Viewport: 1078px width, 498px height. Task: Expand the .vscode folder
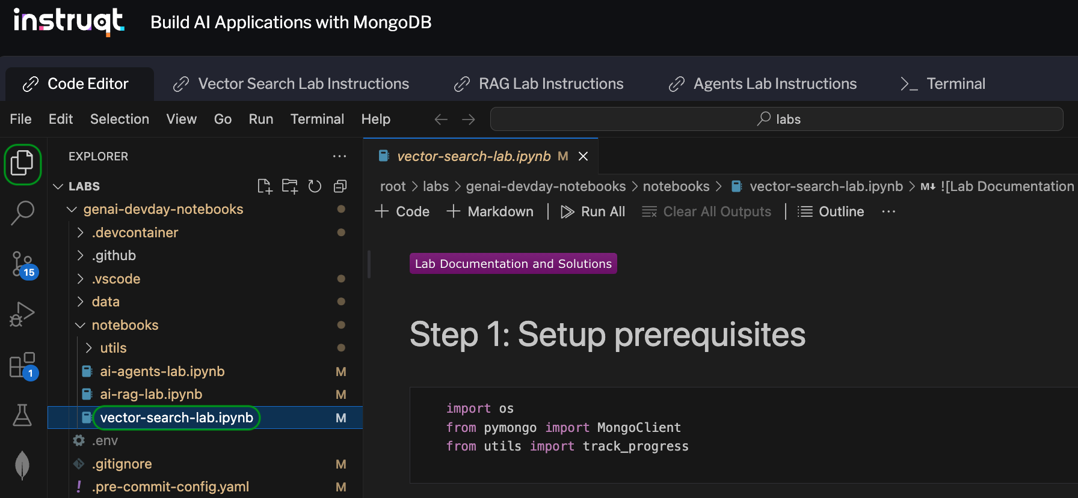(80, 279)
